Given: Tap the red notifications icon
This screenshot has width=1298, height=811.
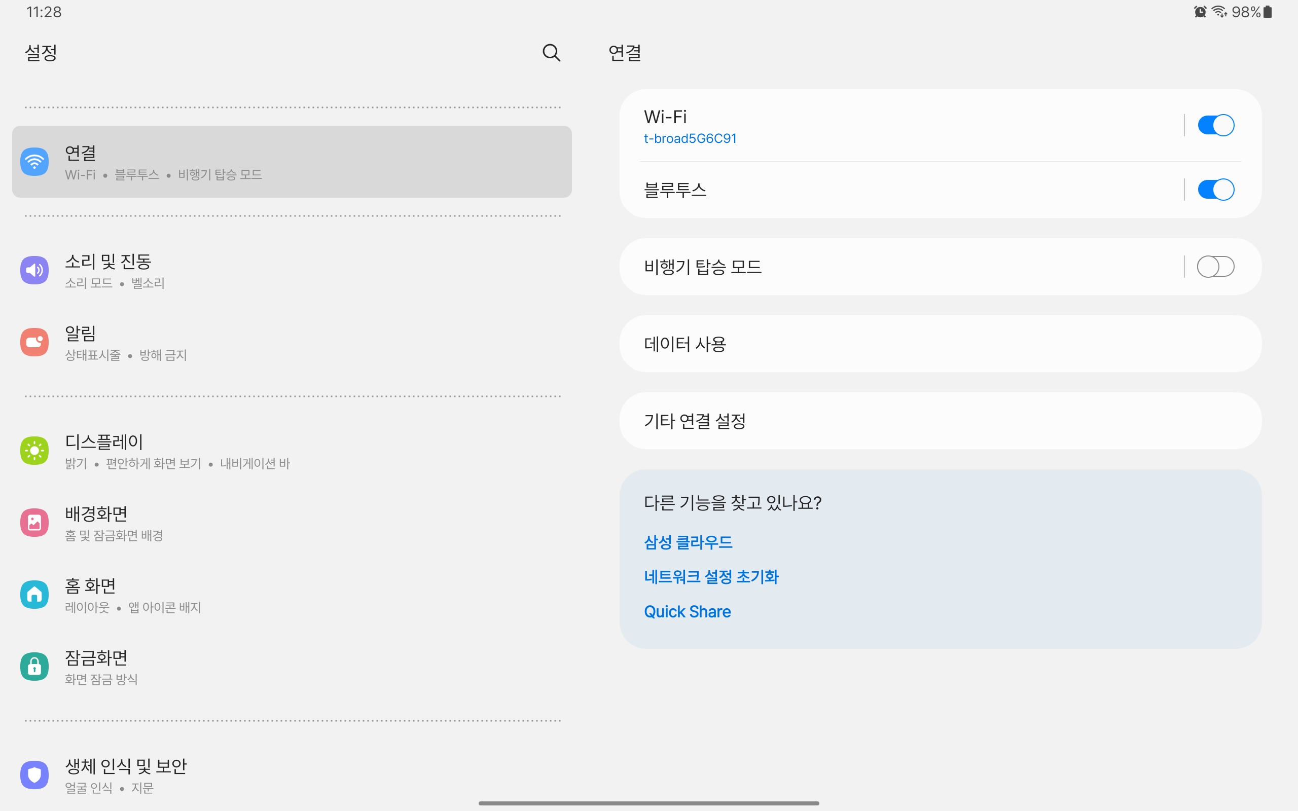Looking at the screenshot, I should click(x=34, y=342).
